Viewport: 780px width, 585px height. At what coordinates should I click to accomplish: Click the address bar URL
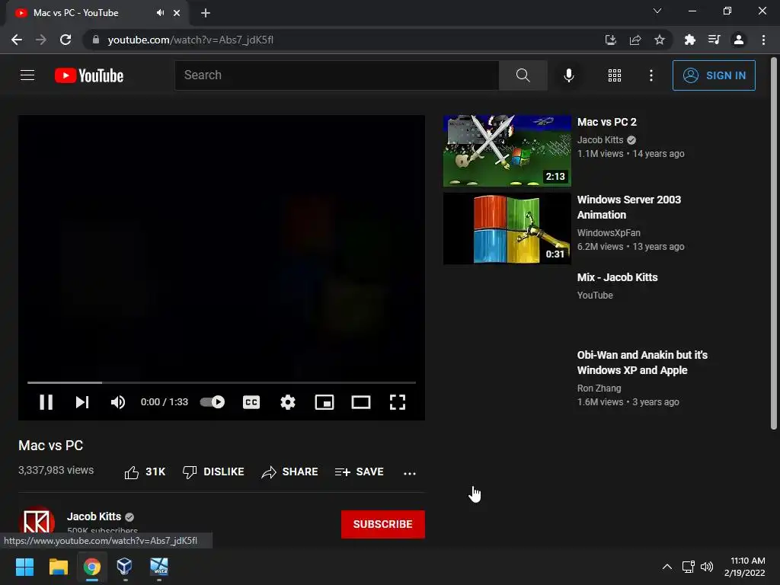(190, 40)
